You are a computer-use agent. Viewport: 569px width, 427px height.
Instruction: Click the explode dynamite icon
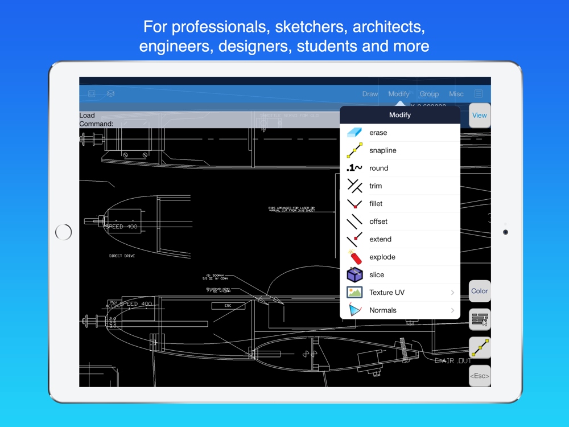pos(354,257)
